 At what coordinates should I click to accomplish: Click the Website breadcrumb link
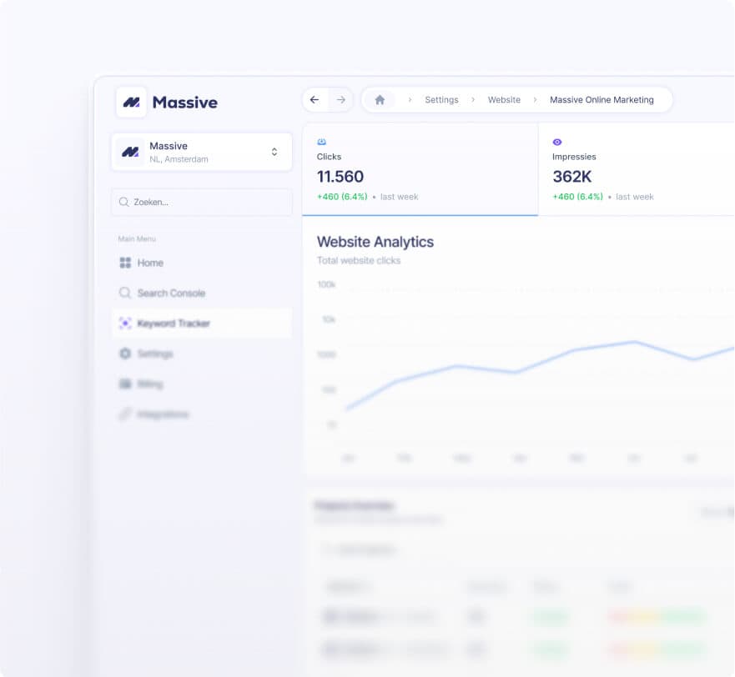[x=504, y=100]
